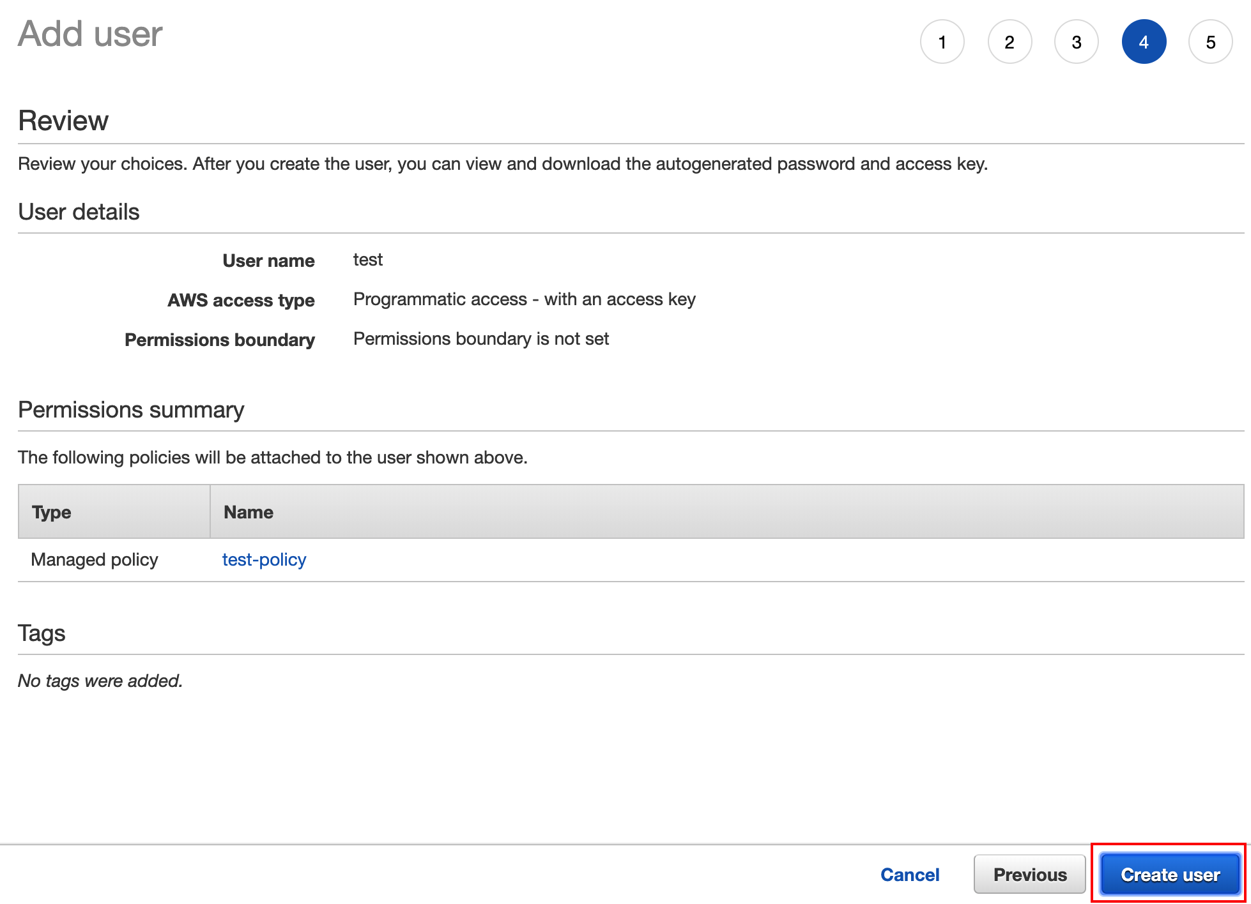Open the test-policy link

point(264,559)
